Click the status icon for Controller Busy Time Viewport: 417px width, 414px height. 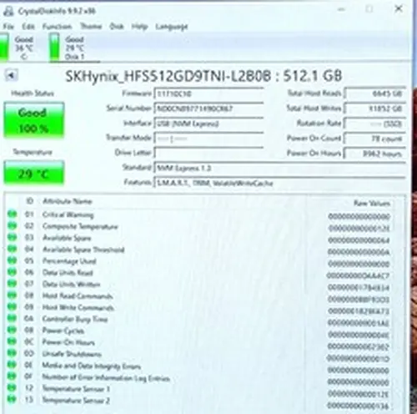(12, 318)
